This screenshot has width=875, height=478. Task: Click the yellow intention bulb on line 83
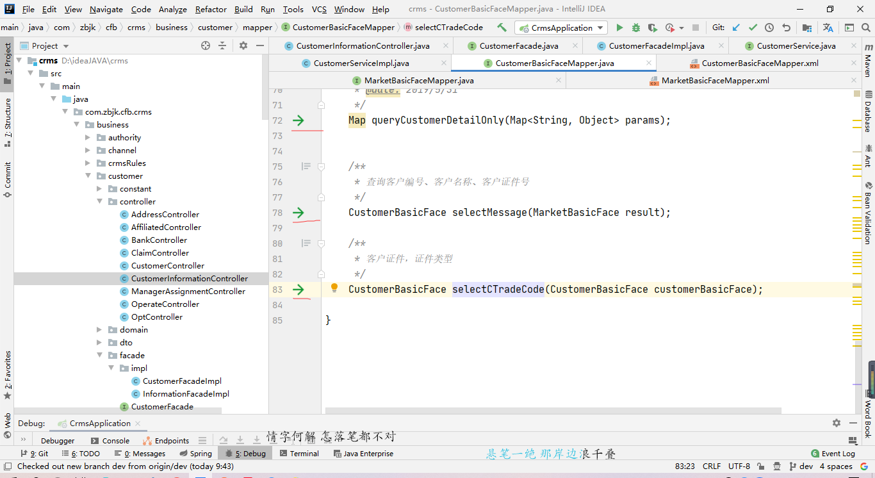[334, 288]
